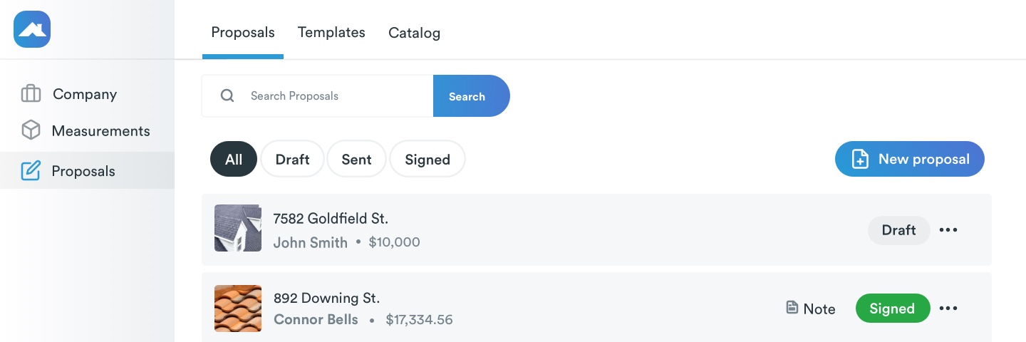
Task: Click the Measurements cube icon
Action: [x=31, y=130]
